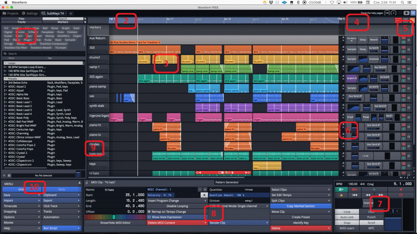Click the speaker icon on 303 track
417x234 pixels.
tap(409, 50)
